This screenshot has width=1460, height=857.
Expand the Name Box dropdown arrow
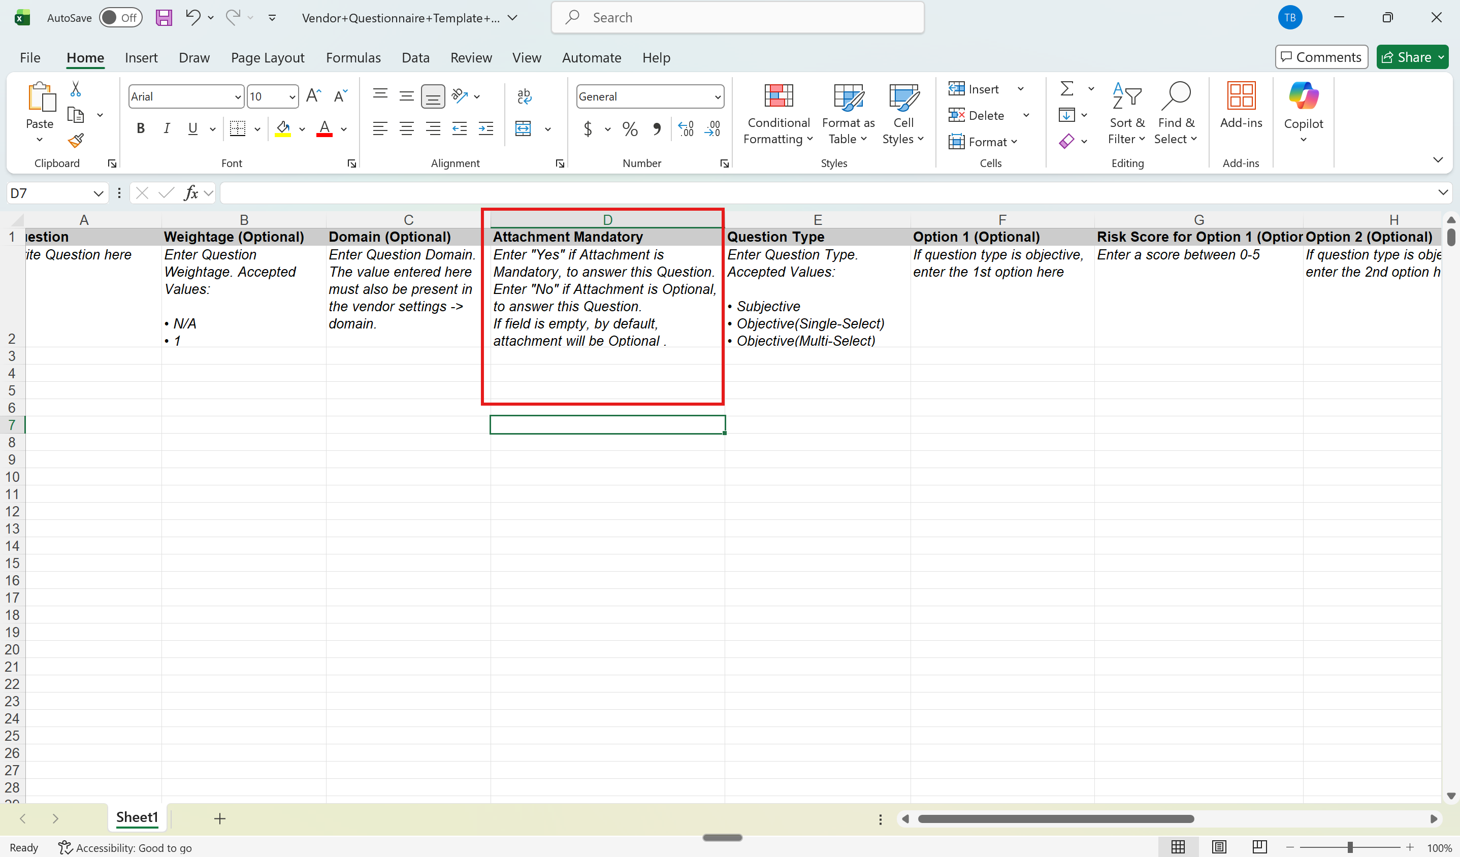(x=98, y=193)
